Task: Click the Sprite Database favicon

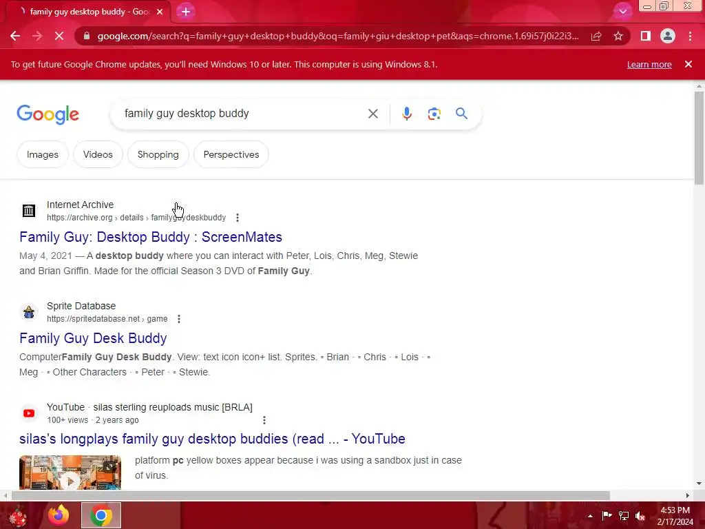Action: (x=29, y=312)
